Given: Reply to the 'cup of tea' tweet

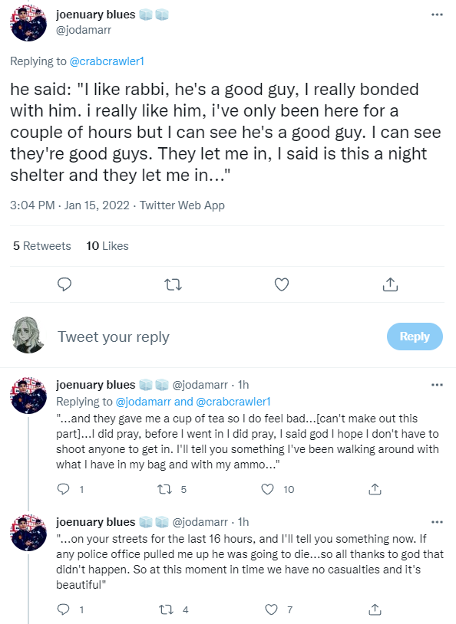Looking at the screenshot, I should coord(64,489).
